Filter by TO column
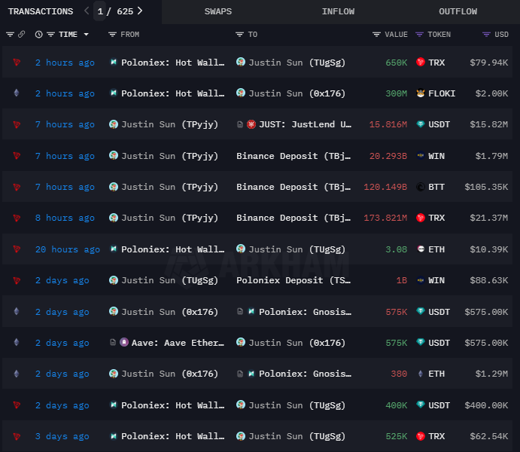Screen dimensions: 520x452 239,35
